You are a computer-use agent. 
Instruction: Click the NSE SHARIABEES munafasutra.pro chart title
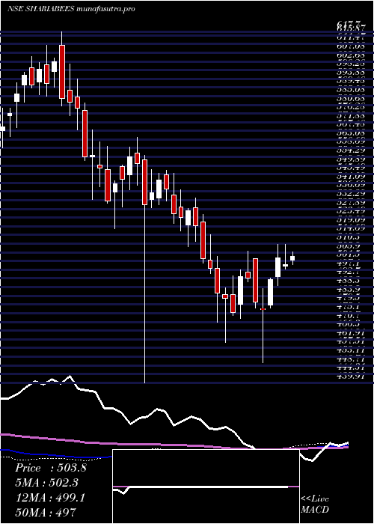[71, 9]
